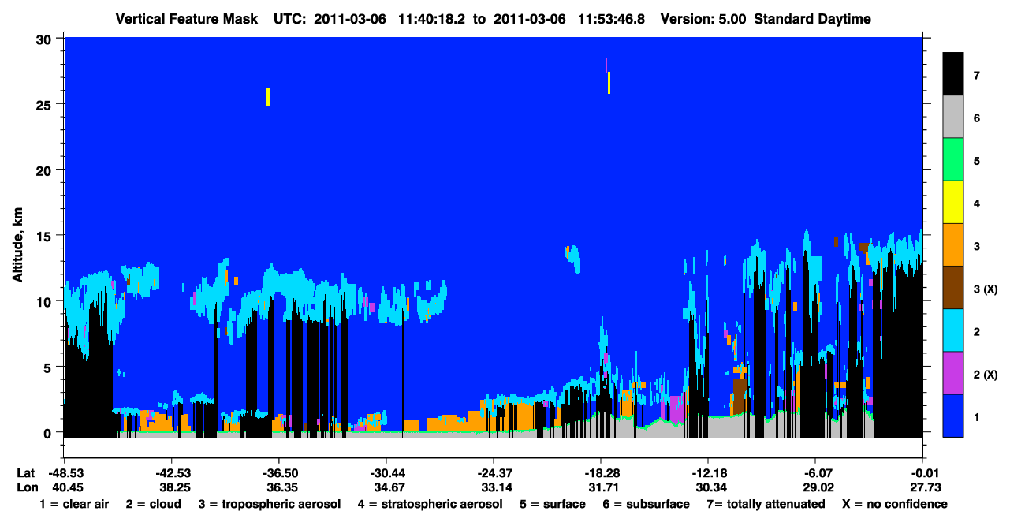Click longitude value 33.14
Viewport: 1025px width, 526px height.
[x=496, y=487]
